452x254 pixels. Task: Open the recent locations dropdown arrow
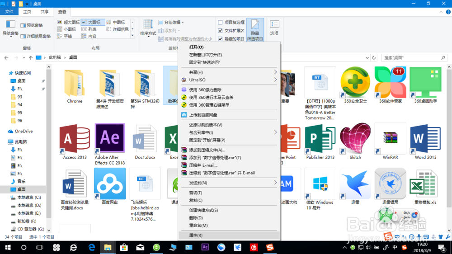(x=24, y=58)
